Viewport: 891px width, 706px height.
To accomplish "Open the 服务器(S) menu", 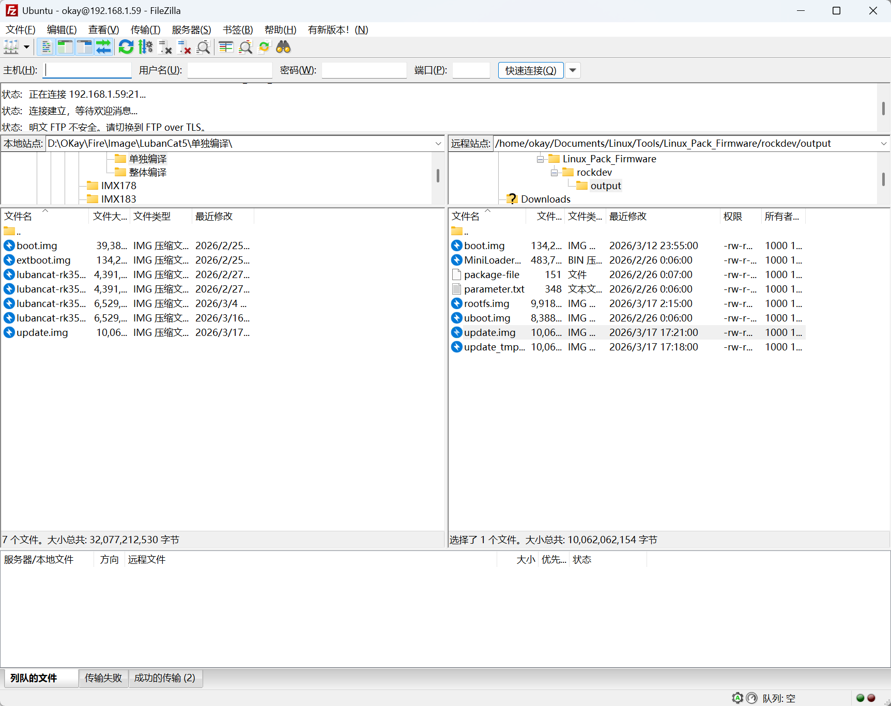I will [x=192, y=30].
